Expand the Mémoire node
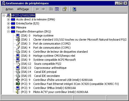 coord(8,27)
